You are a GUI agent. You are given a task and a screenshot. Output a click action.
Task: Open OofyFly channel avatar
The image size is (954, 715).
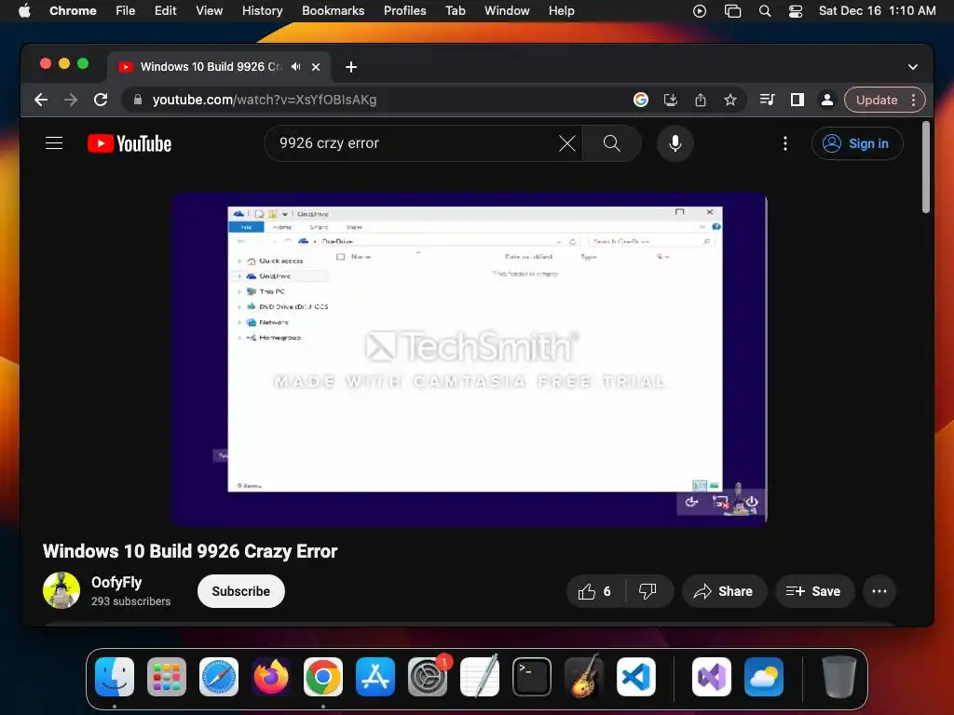(x=61, y=589)
